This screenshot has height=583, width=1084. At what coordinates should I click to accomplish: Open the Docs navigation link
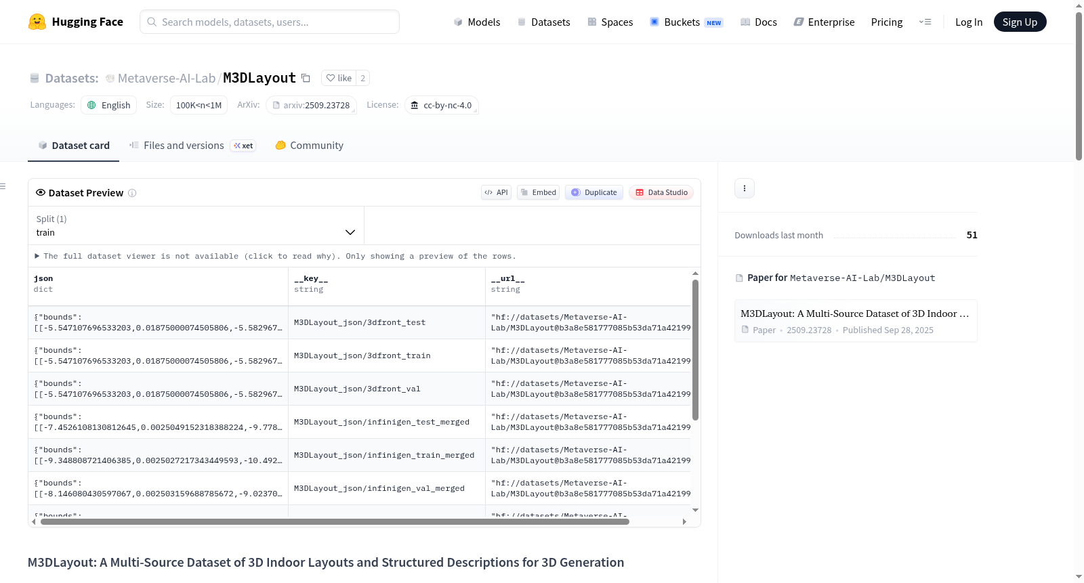tap(758, 22)
